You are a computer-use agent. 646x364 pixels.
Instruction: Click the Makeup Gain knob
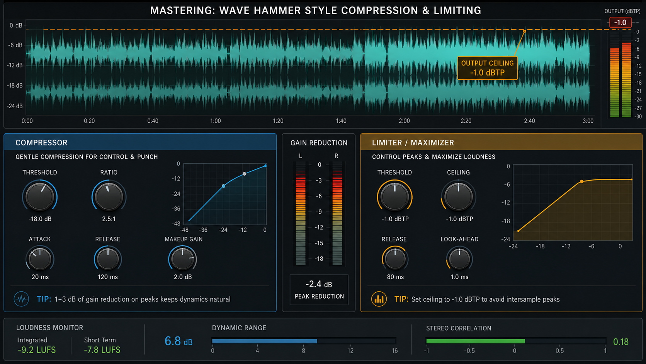(182, 259)
